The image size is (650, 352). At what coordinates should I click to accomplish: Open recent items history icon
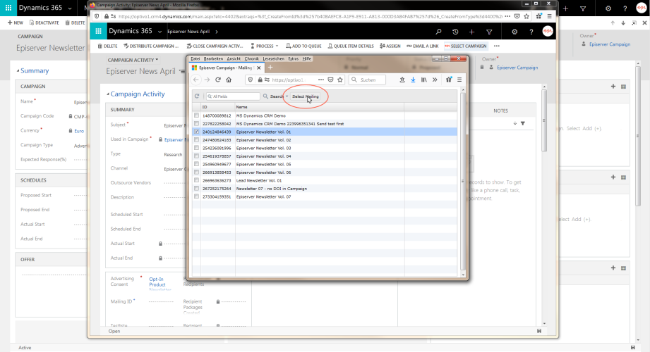[455, 32]
